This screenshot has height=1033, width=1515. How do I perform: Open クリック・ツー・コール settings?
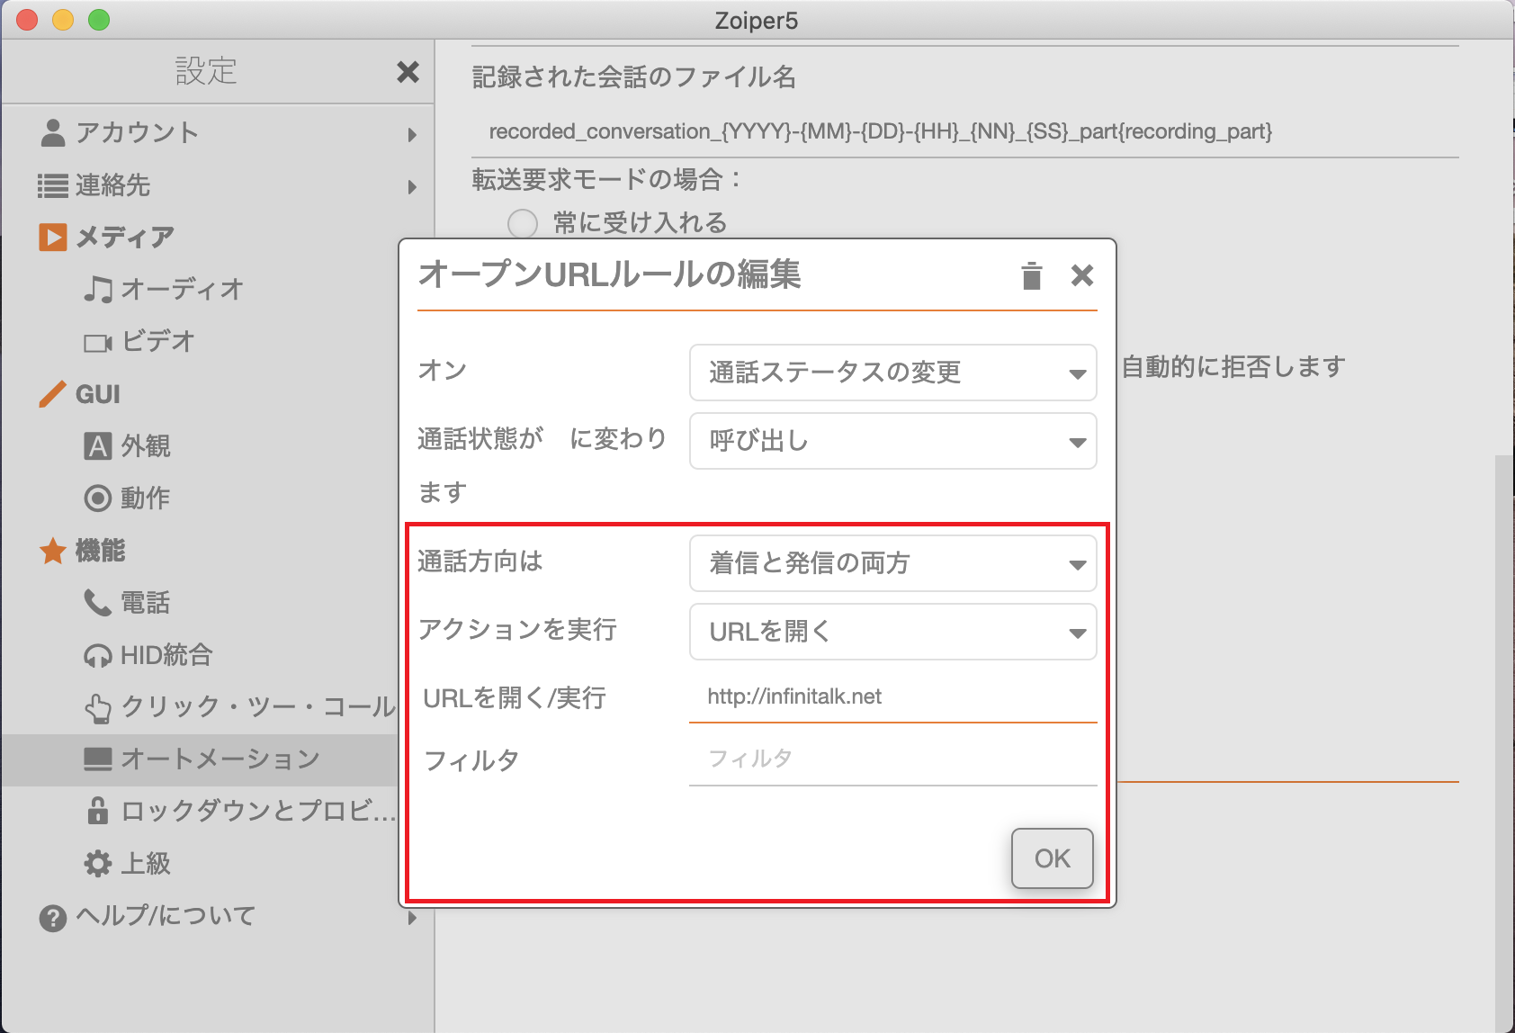239,706
